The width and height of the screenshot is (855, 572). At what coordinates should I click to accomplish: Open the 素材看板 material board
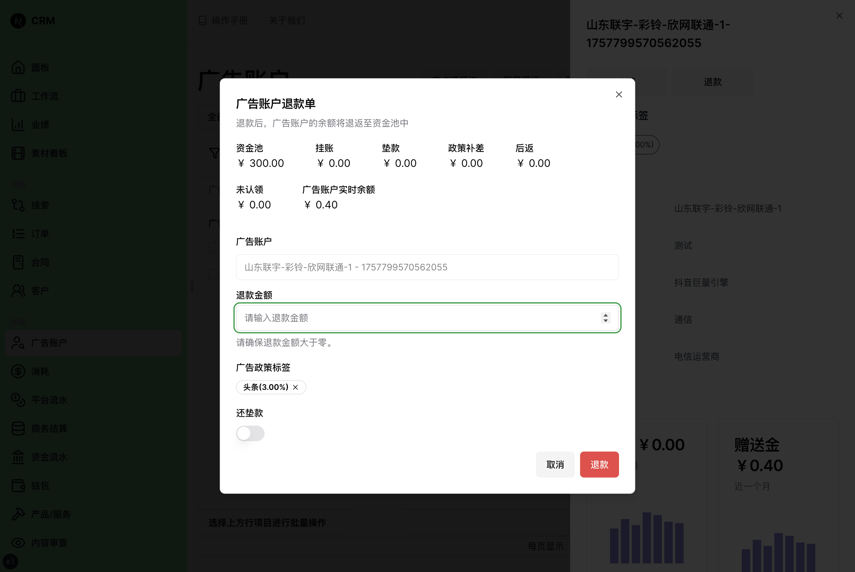pyautogui.click(x=48, y=153)
